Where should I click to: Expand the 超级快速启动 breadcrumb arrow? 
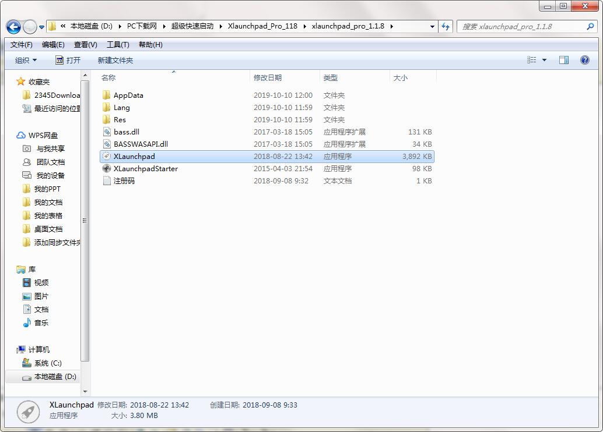(x=221, y=27)
